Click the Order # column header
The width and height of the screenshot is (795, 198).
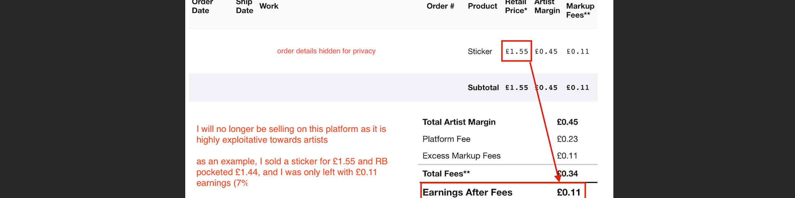[x=440, y=6]
